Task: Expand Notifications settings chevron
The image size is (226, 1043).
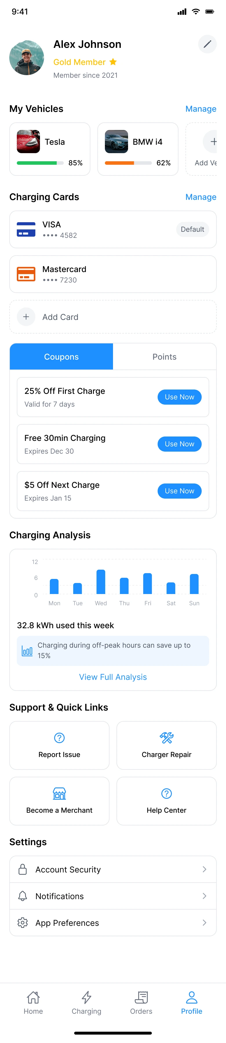Action: click(x=204, y=896)
